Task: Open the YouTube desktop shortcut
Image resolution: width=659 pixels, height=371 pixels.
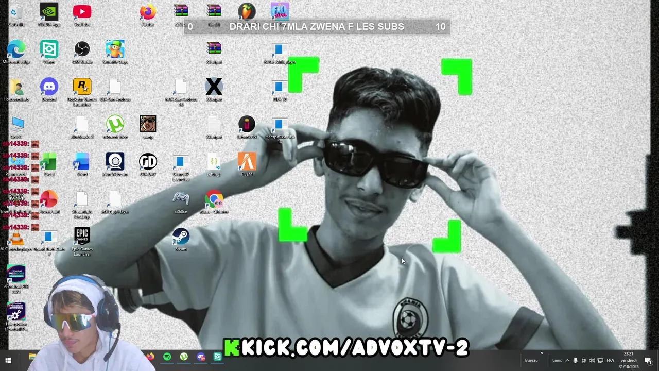Action: (x=82, y=15)
